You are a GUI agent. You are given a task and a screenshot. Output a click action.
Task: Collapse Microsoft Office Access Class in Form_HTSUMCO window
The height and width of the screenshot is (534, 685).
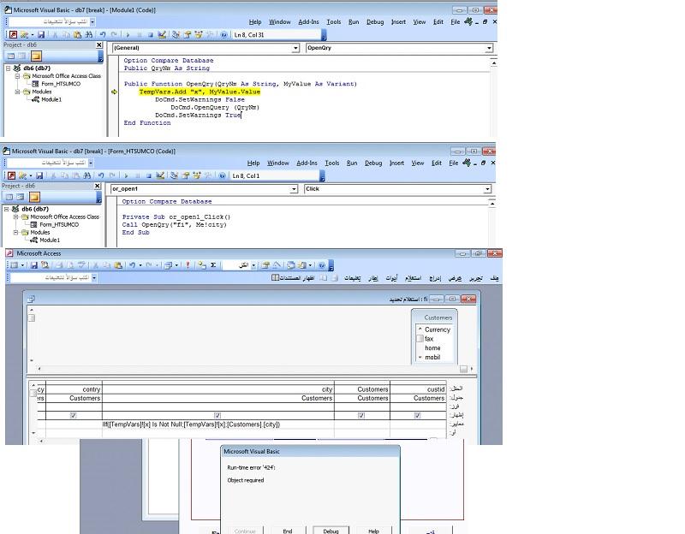tap(15, 217)
